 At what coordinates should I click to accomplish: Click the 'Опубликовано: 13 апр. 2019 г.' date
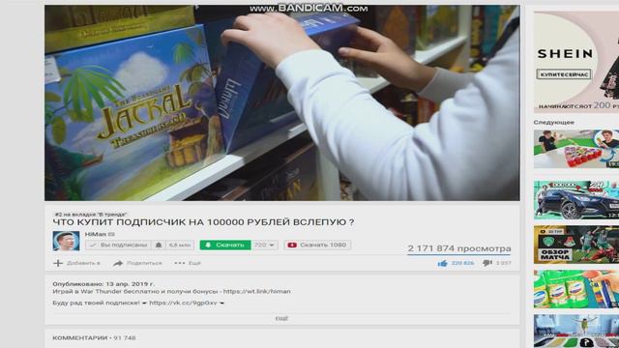click(103, 283)
